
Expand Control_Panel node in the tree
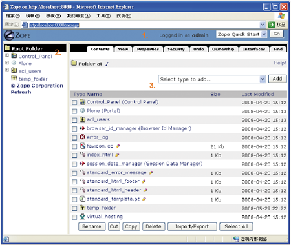tap(7, 55)
